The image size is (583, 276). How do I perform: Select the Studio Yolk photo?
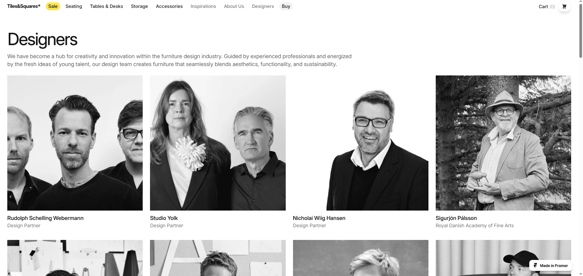(x=218, y=143)
